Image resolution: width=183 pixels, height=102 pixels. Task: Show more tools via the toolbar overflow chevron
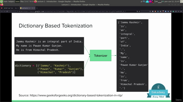coord(178,11)
